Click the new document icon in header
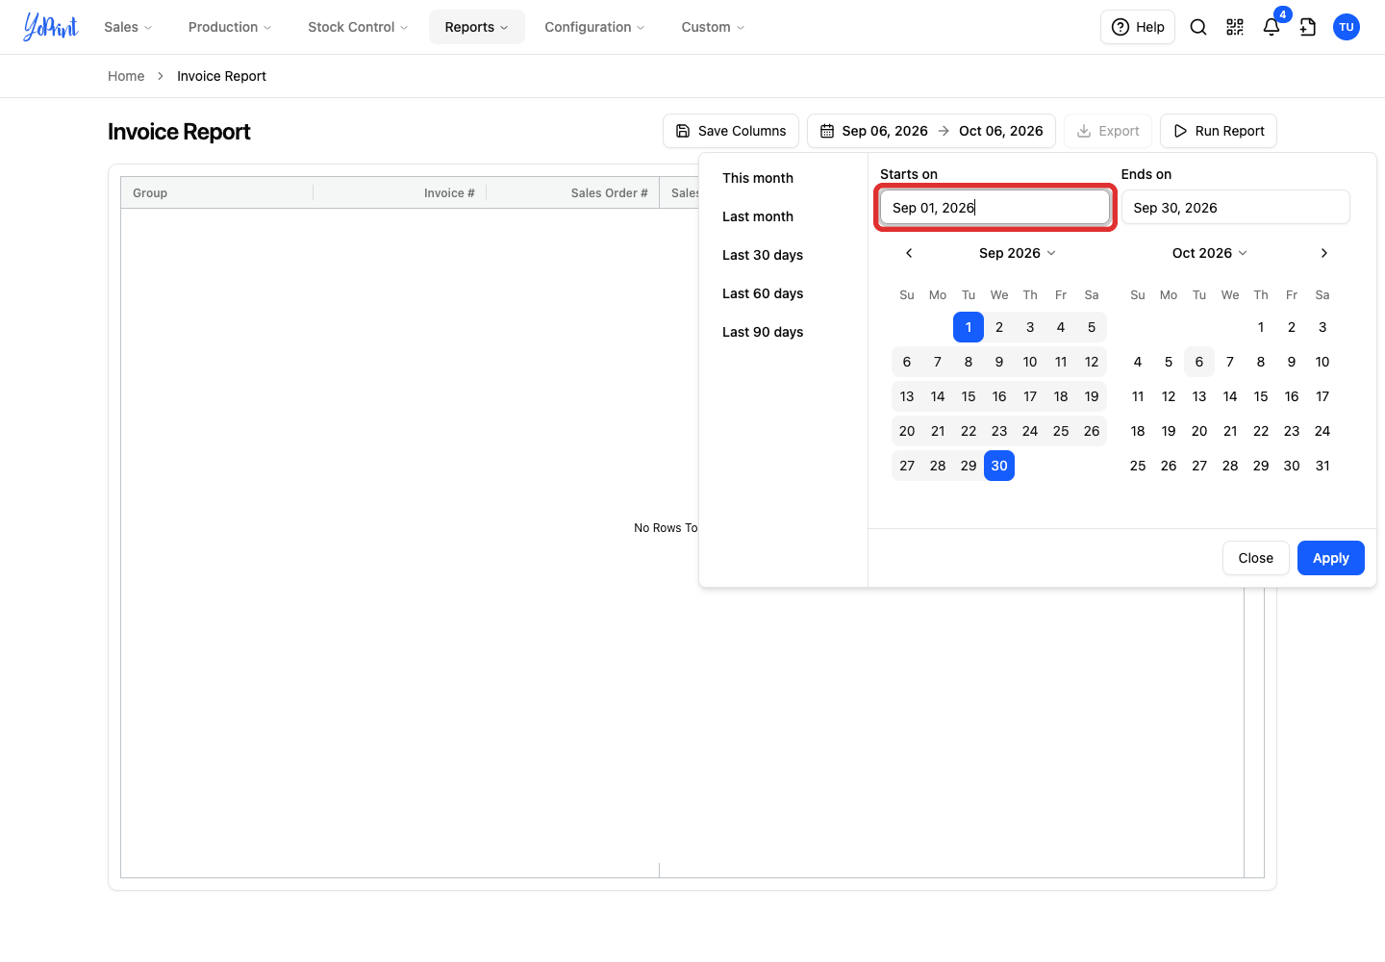This screenshot has width=1385, height=962. coord(1308,27)
